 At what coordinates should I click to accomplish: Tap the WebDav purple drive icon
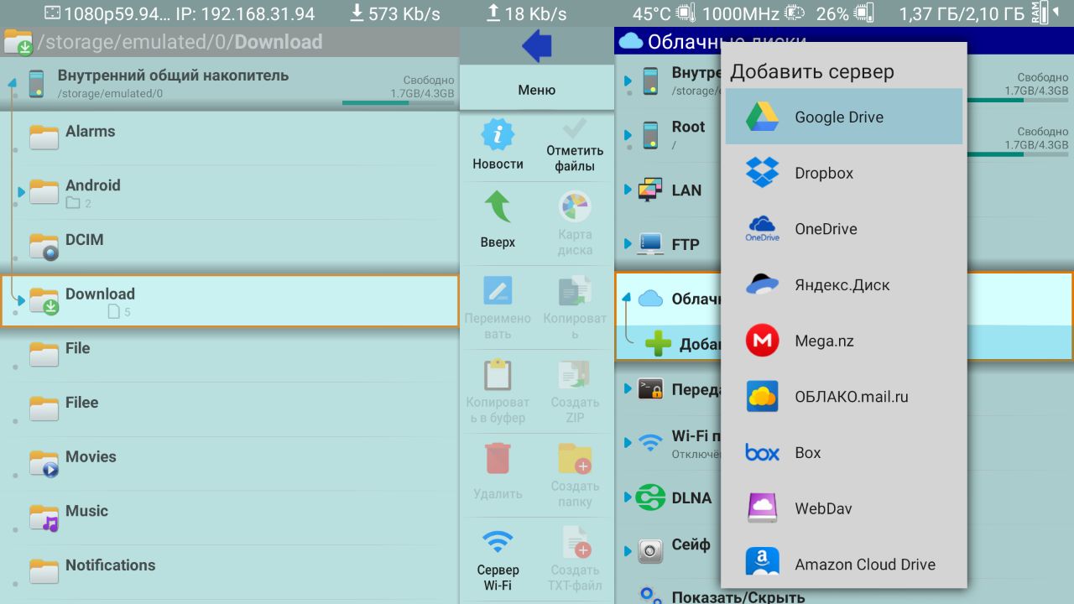762,508
